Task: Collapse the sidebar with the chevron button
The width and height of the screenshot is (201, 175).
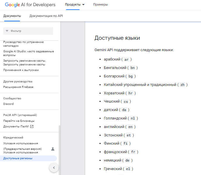Action: (54, 168)
